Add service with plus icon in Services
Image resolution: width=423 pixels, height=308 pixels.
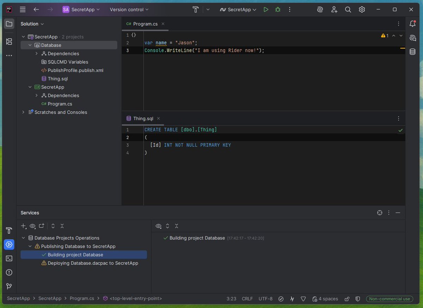[x=23, y=226]
